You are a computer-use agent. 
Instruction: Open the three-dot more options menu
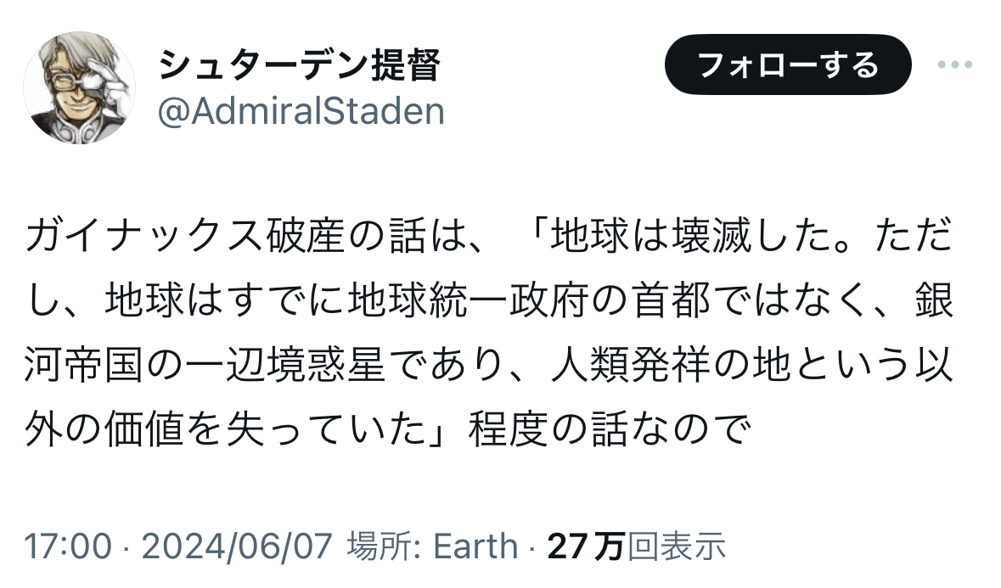(x=960, y=65)
